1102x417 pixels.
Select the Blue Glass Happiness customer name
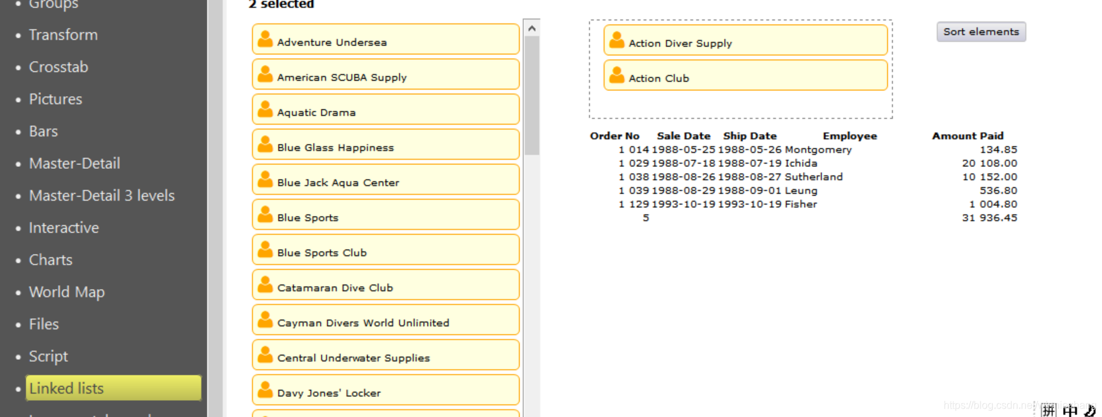(336, 147)
